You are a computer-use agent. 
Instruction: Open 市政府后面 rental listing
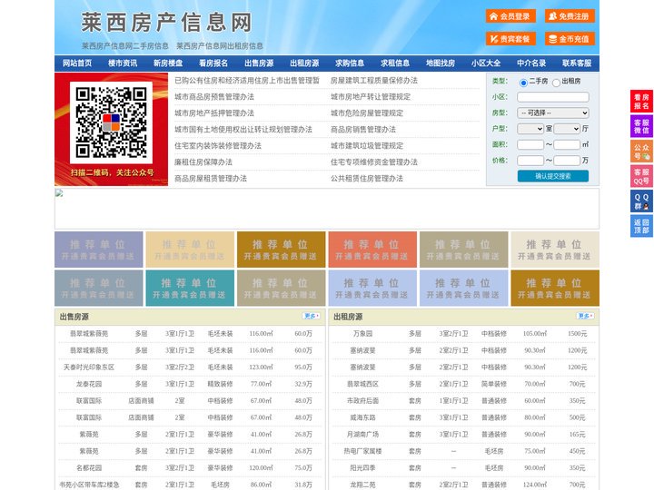(362, 400)
